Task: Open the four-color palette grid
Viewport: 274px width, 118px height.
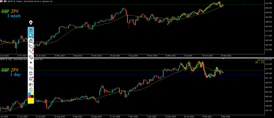Action: (x=31, y=95)
